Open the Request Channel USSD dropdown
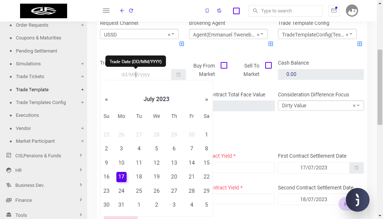383x219 pixels. [139, 34]
